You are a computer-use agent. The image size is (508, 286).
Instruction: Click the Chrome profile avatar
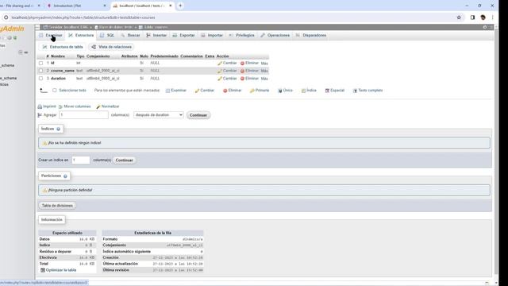point(483,17)
